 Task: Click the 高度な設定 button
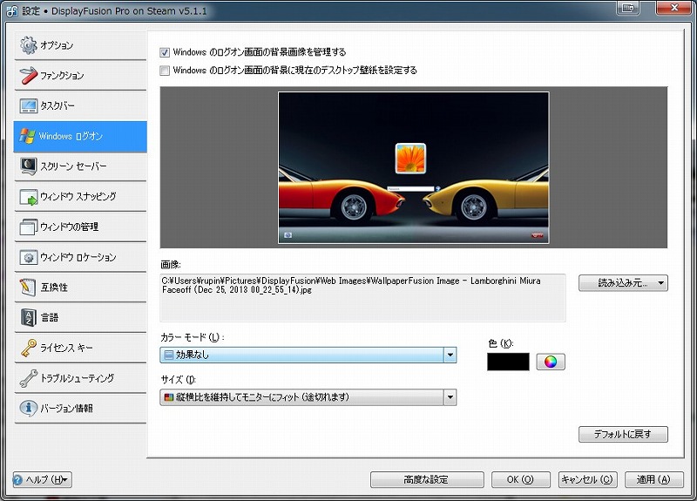427,480
